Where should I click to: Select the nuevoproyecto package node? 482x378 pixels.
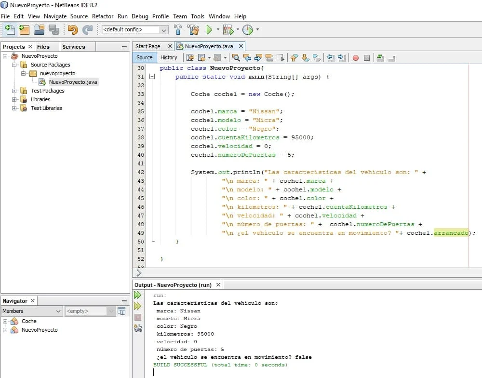(x=58, y=73)
